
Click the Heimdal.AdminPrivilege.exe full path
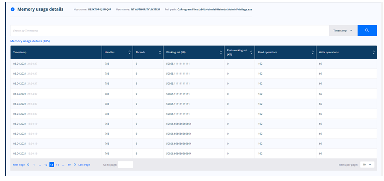[215, 10]
